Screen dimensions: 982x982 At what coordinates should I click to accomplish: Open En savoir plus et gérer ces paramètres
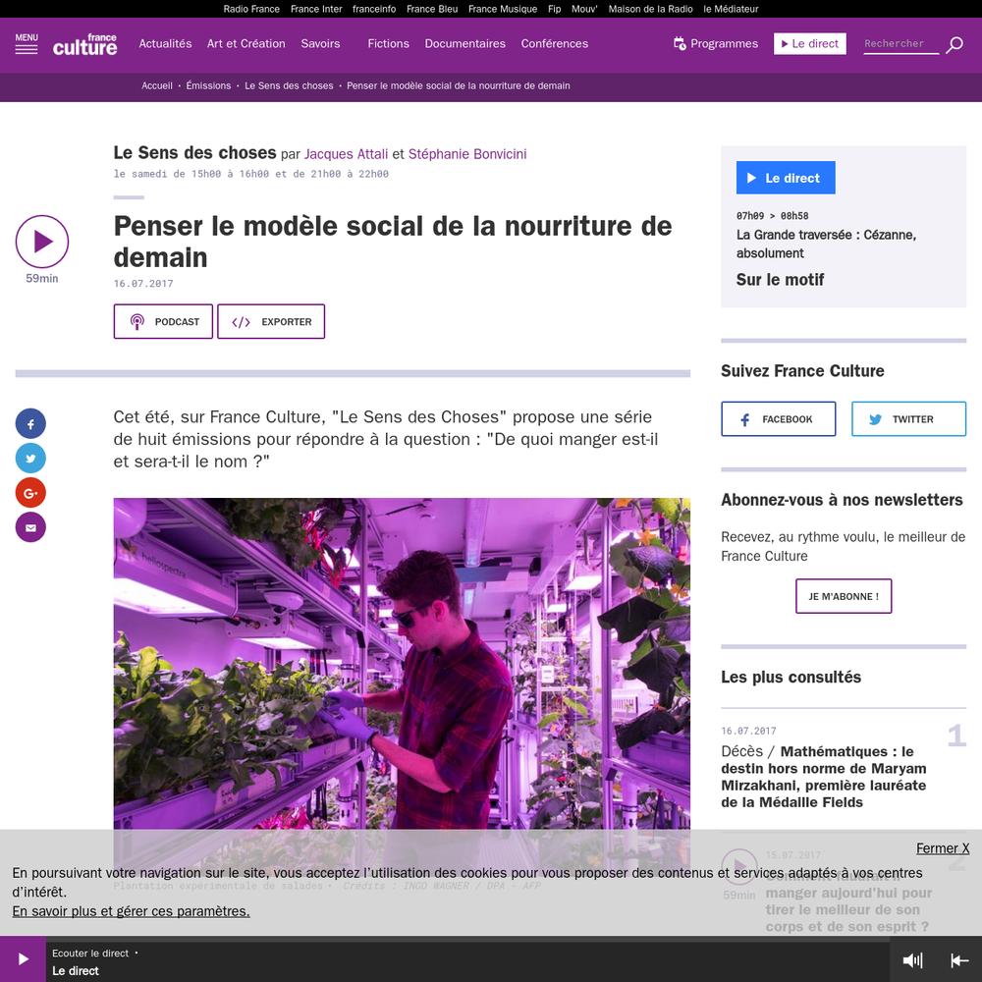[x=131, y=911]
